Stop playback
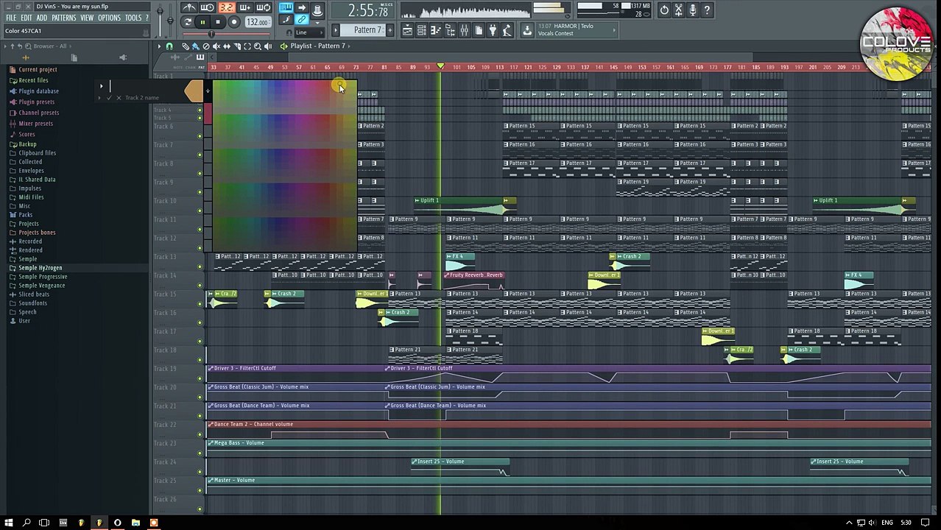941x530 pixels. tap(217, 22)
